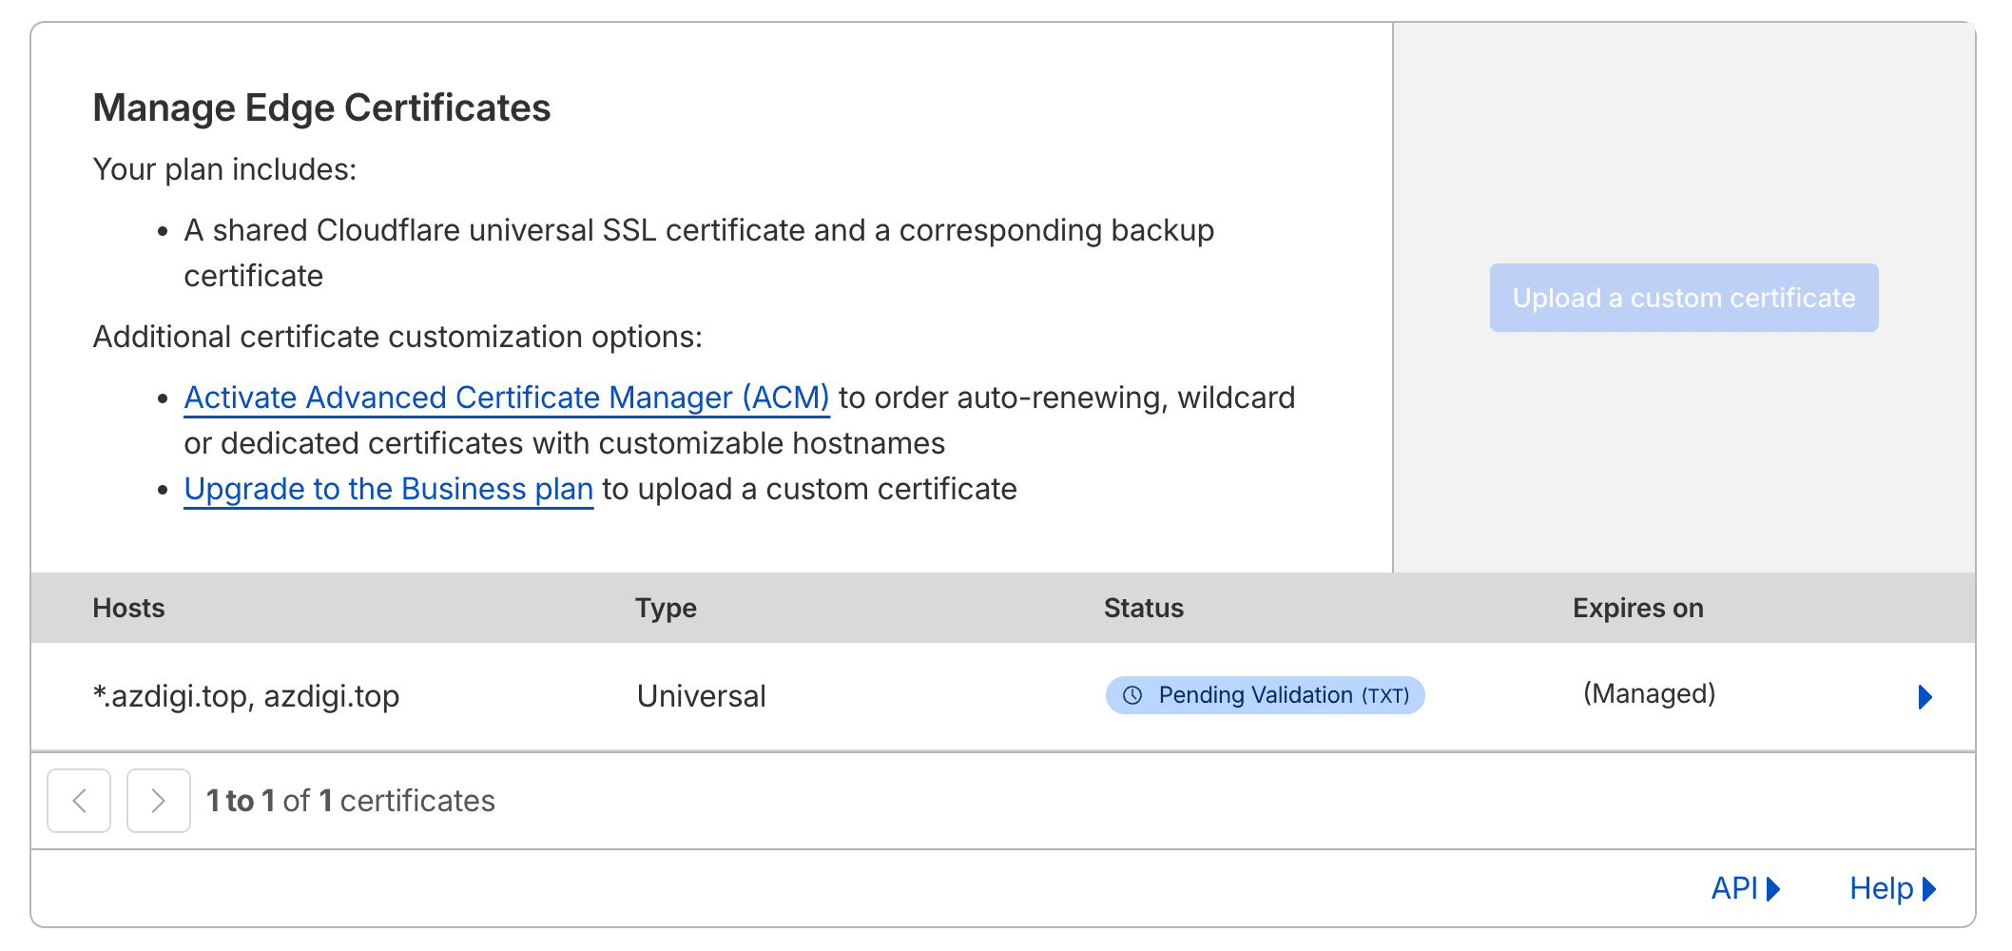Open Activate Advanced Certificate Manager (ACM) link
The image size is (2012, 951).
tap(506, 398)
